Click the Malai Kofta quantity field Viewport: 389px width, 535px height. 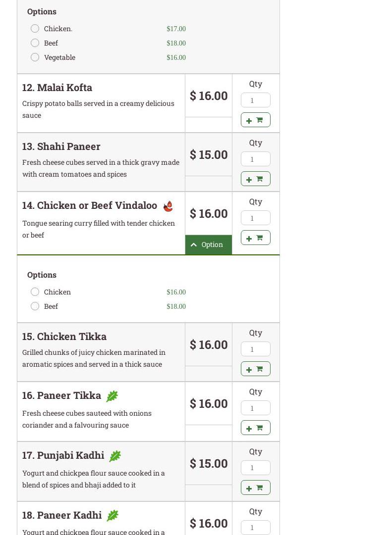pyautogui.click(x=255, y=100)
